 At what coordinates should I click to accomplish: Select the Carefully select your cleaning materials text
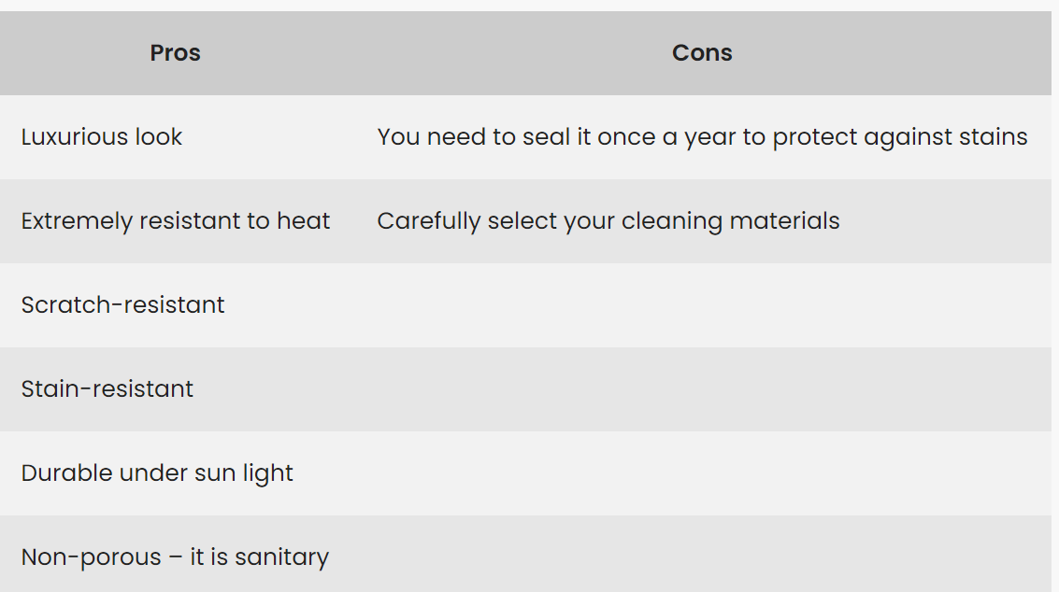pos(608,221)
